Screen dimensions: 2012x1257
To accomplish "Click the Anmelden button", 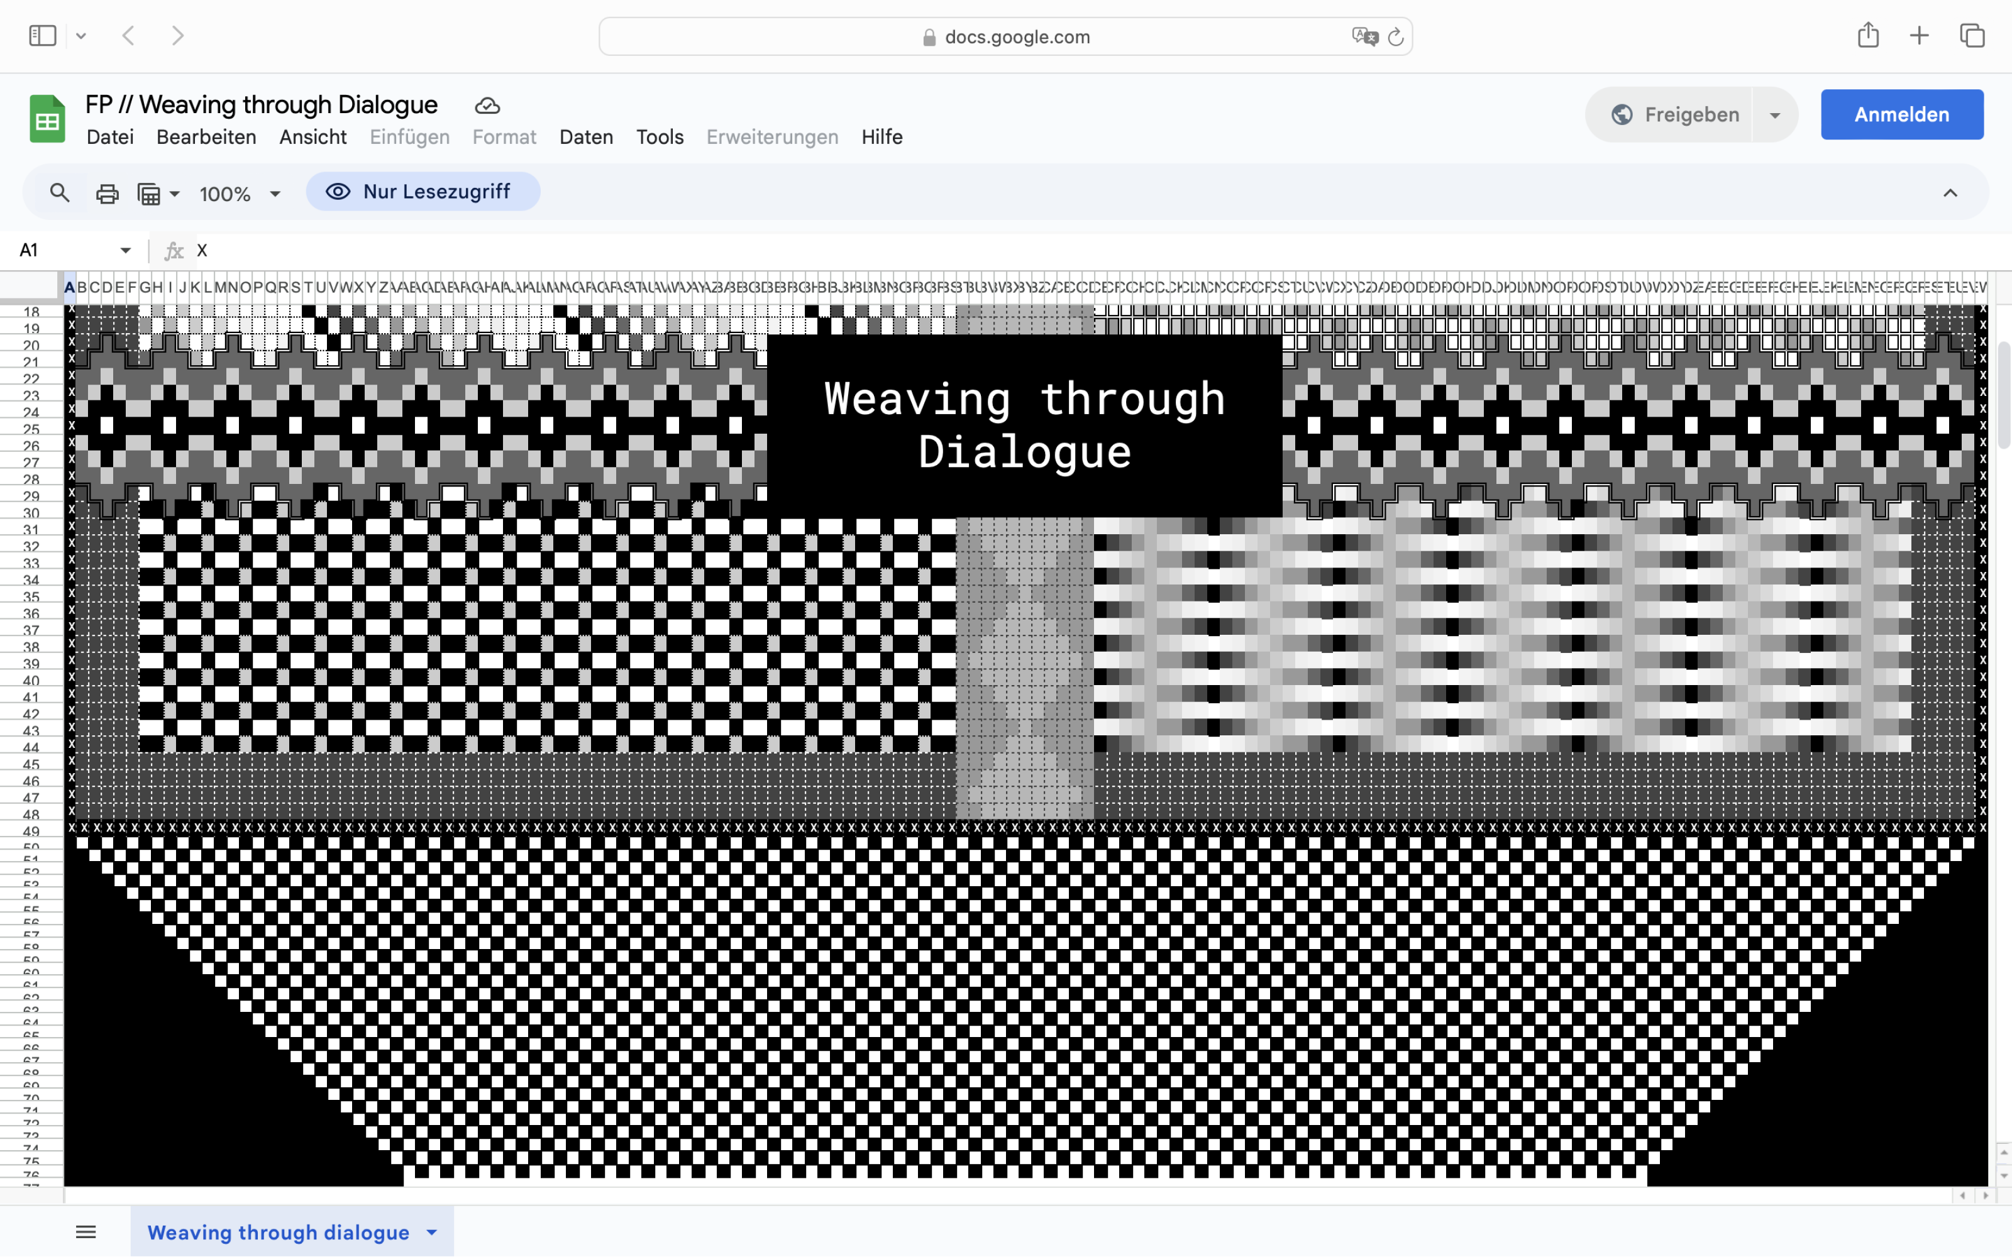I will coord(1901,115).
